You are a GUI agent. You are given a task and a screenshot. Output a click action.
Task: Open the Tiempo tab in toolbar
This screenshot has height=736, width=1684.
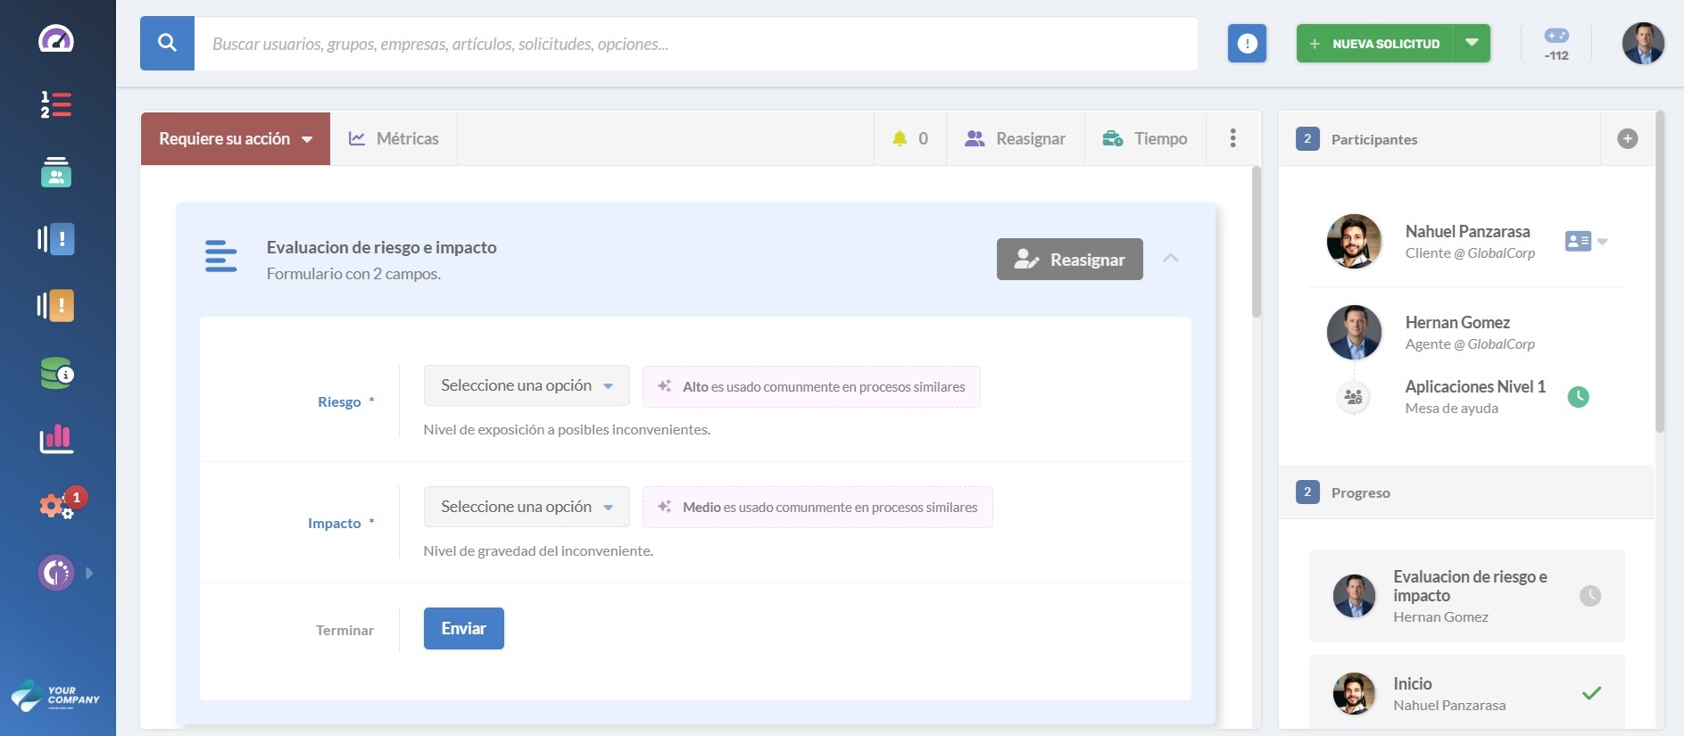pos(1145,139)
